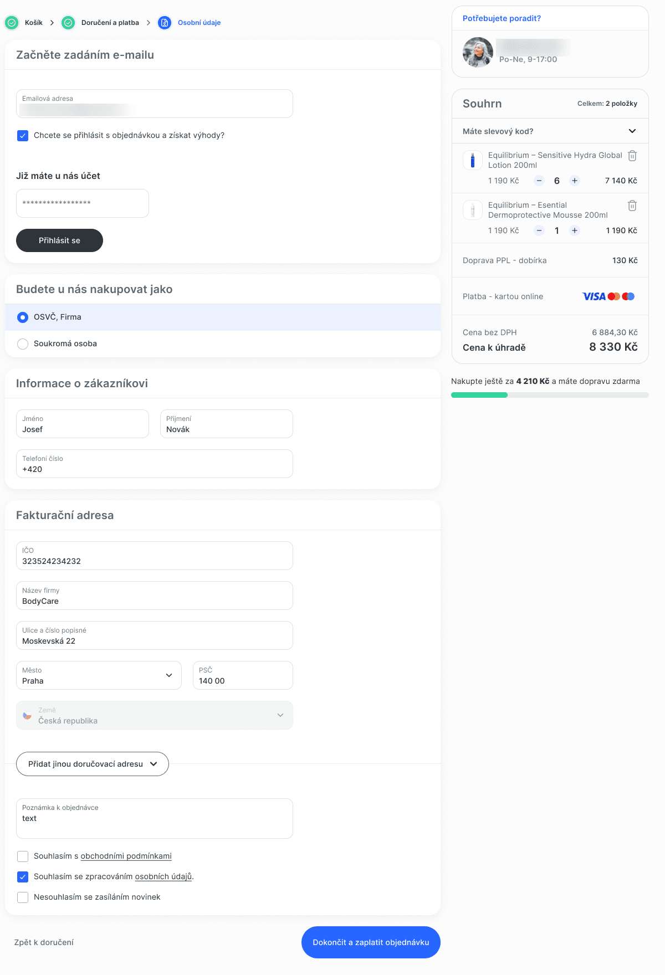Image resolution: width=665 pixels, height=975 pixels.
Task: Click the IČO input field
Action: 155,556
